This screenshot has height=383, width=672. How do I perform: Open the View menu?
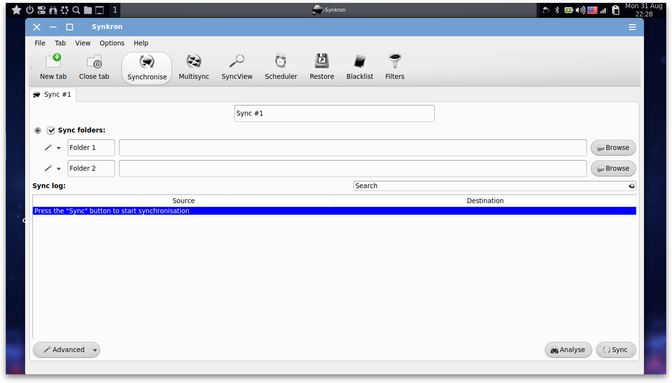click(x=83, y=43)
